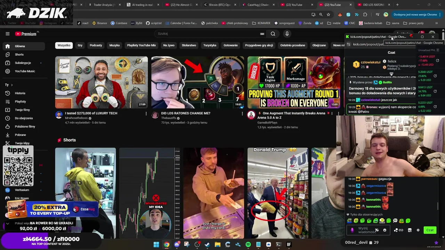Viewport: 445px width, 250px height.
Task: Open the Coinbase bookmark
Action: click(119, 23)
